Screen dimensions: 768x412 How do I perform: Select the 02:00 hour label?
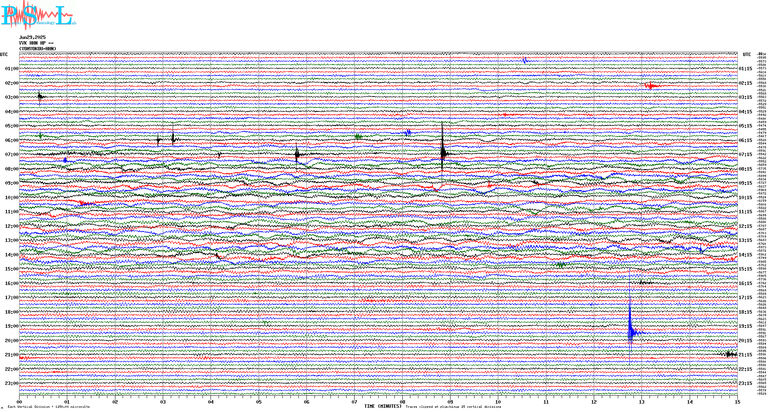(x=12, y=83)
